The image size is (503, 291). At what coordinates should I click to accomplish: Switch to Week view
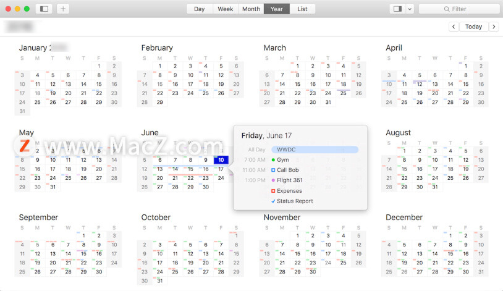click(x=225, y=9)
